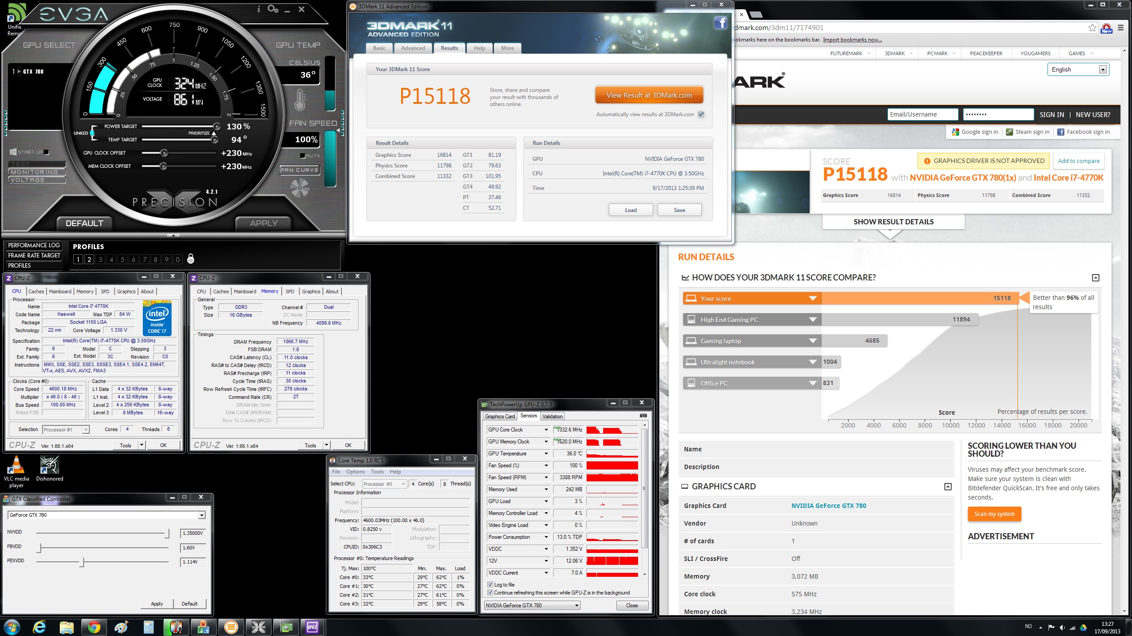
Task: Click the profiles lock icon in Precision
Action: click(191, 259)
